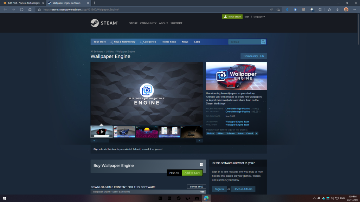Focus the store search field

click(245, 42)
